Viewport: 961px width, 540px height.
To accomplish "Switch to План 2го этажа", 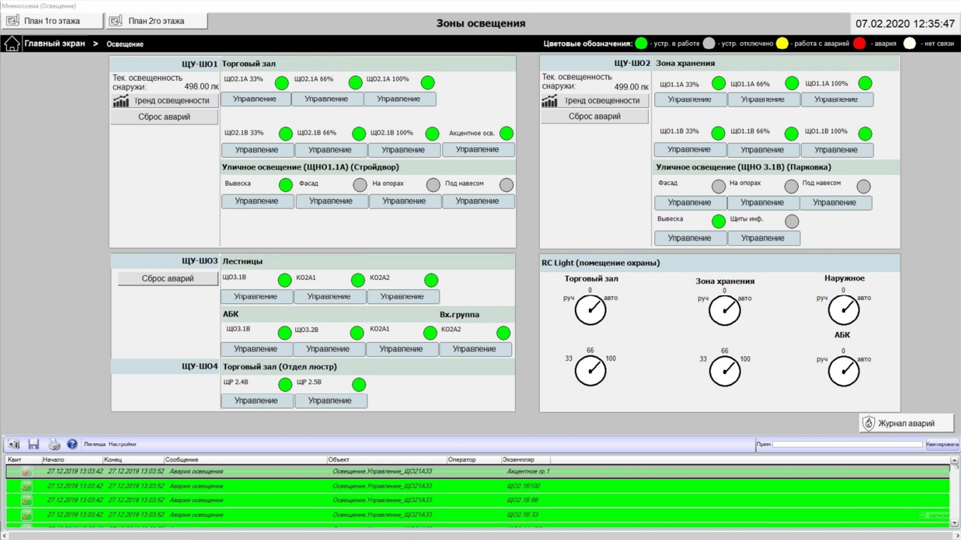I will coord(157,21).
